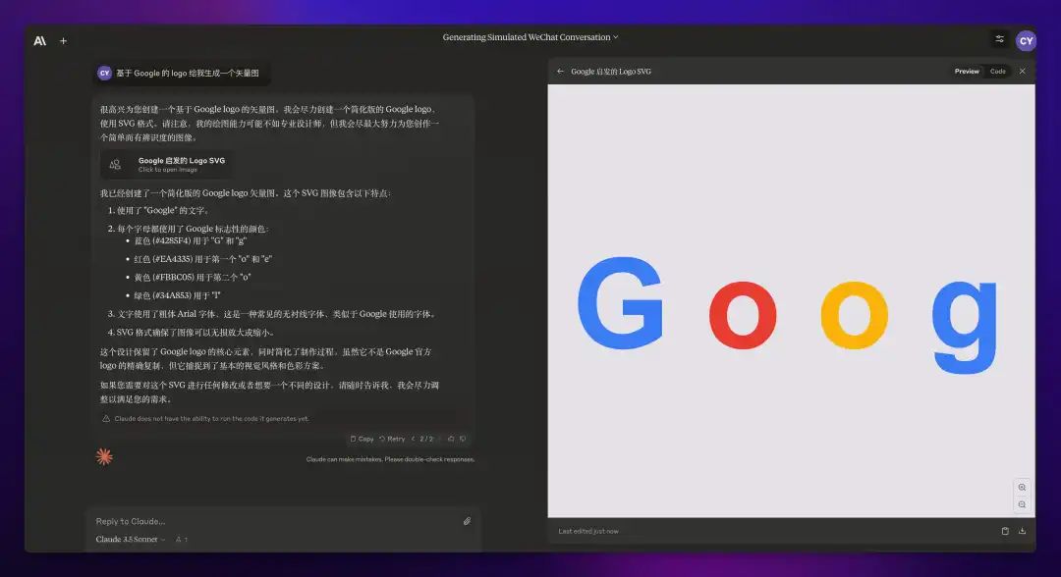
Task: Click the 'Last edited just now' status text
Action: click(x=588, y=531)
